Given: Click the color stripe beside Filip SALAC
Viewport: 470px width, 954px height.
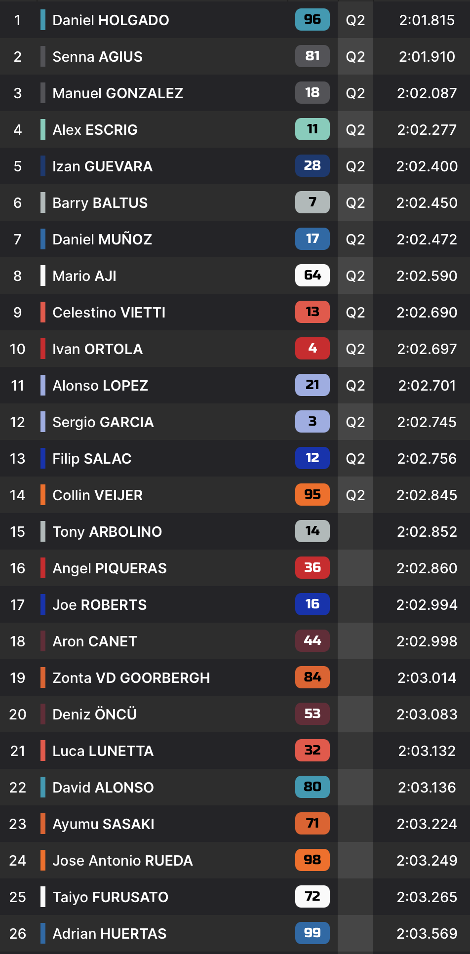Looking at the screenshot, I should click(43, 458).
